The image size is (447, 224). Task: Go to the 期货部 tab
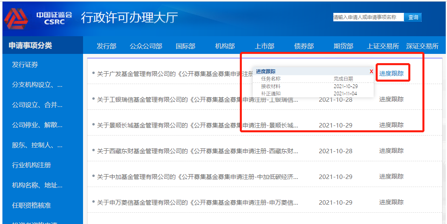[343, 46]
